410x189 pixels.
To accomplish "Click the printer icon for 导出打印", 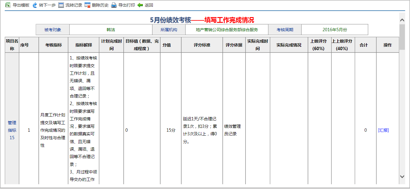I will [x=114, y=5].
